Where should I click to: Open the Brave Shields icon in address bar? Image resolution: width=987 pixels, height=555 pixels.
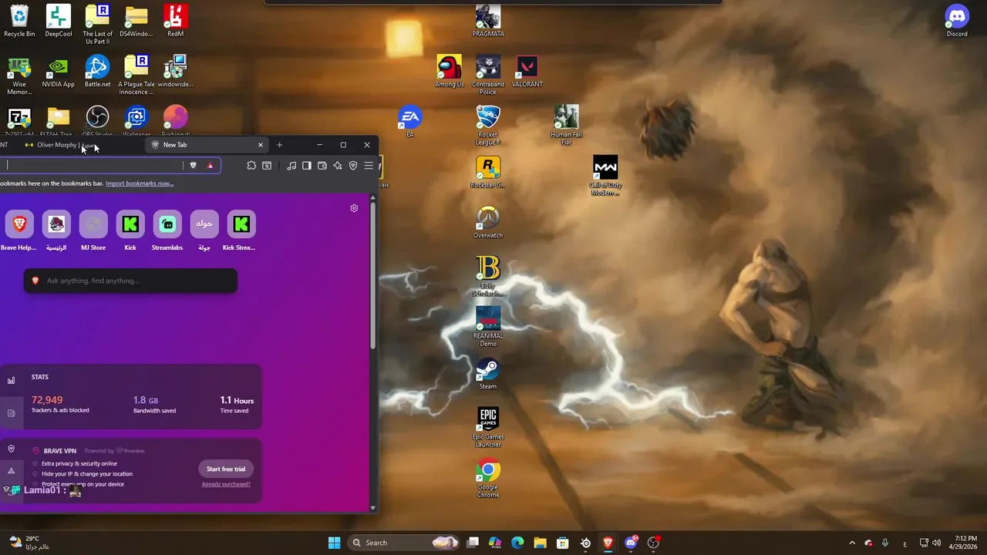pos(193,165)
